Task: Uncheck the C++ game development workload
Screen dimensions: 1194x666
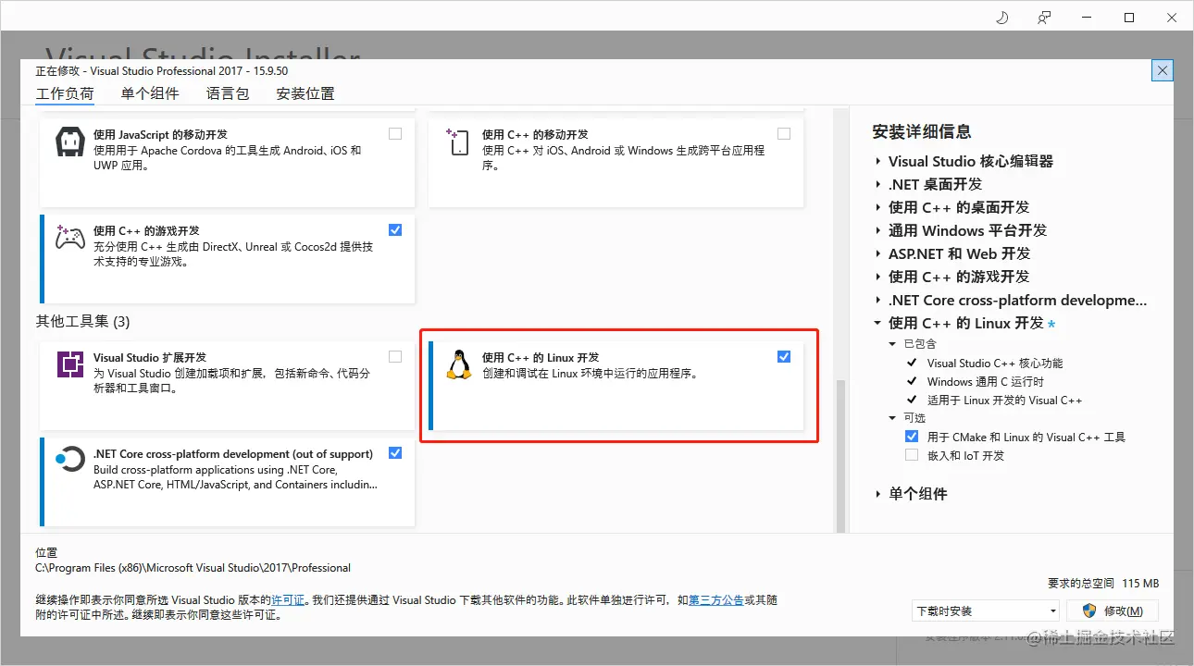Action: [x=395, y=229]
